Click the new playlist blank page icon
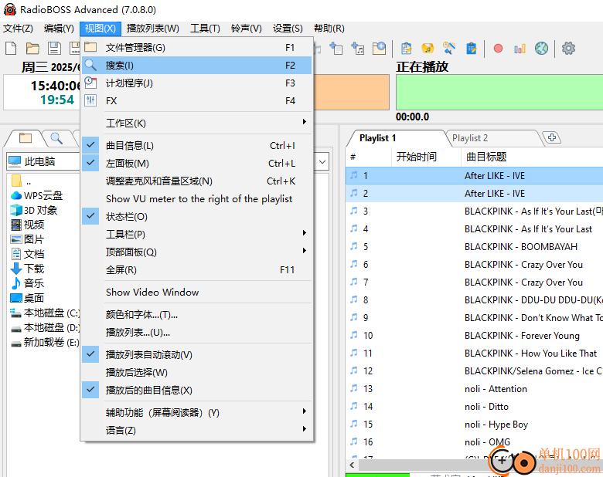Image resolution: width=603 pixels, height=477 pixels. (11, 49)
